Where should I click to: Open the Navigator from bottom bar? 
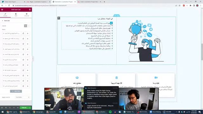[6, 108]
